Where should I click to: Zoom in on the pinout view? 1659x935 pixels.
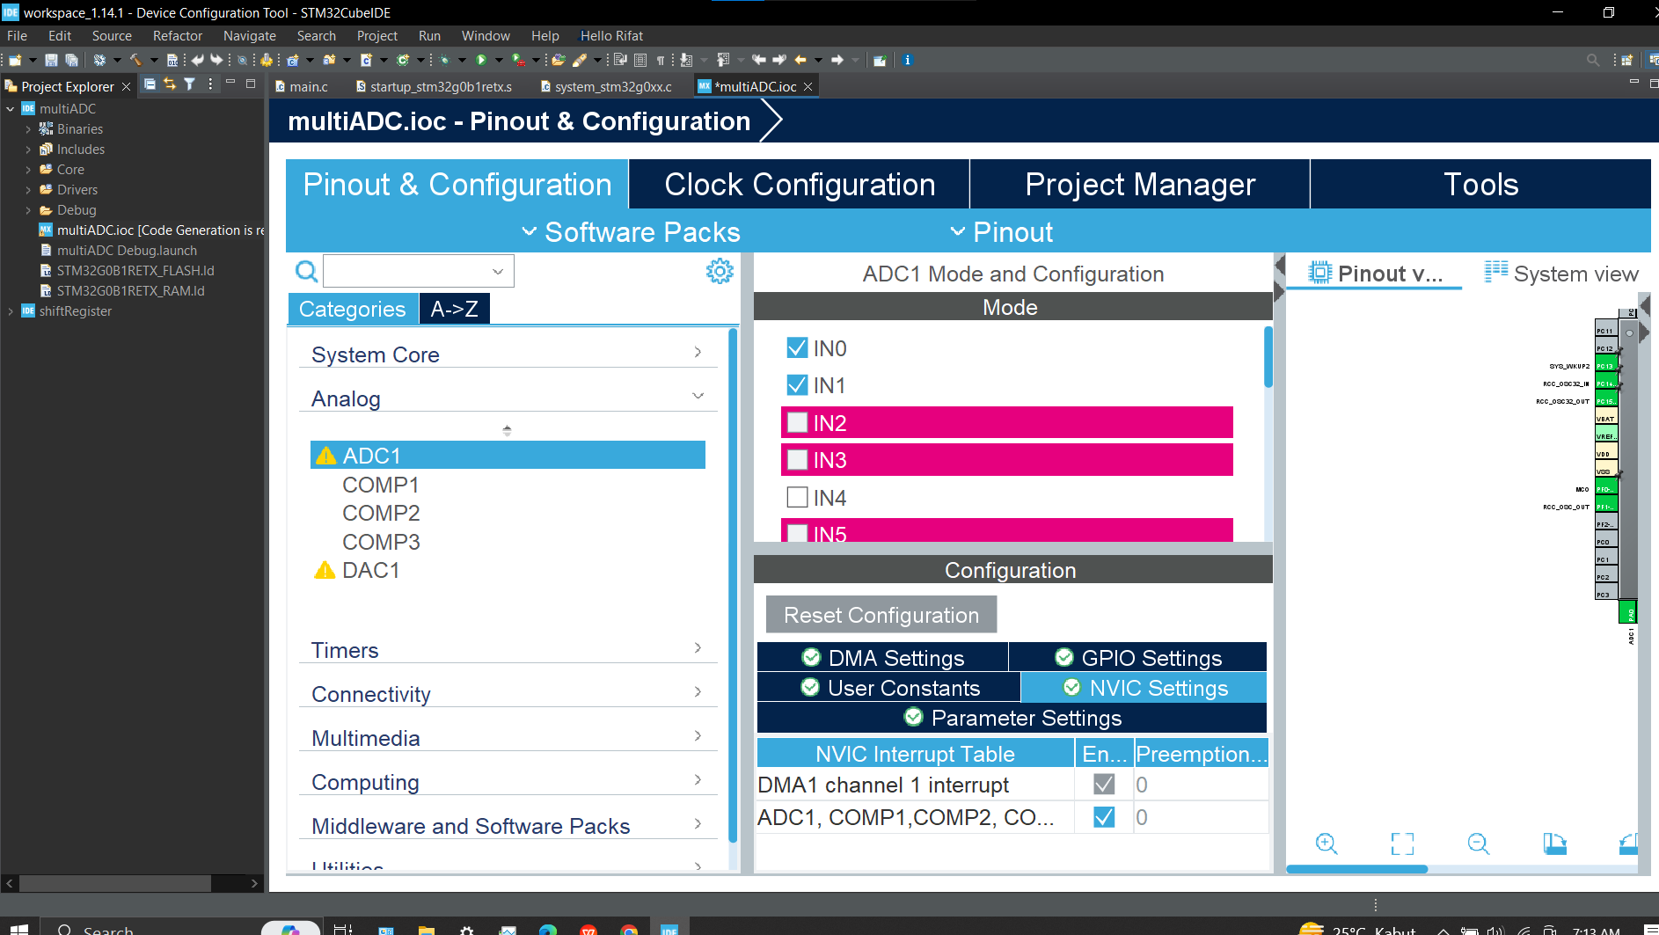click(x=1326, y=844)
